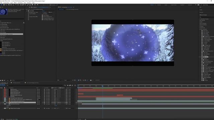Select the Rotation tool in toolbar
The height and width of the screenshot is (120, 214).
click(x=16, y=5)
